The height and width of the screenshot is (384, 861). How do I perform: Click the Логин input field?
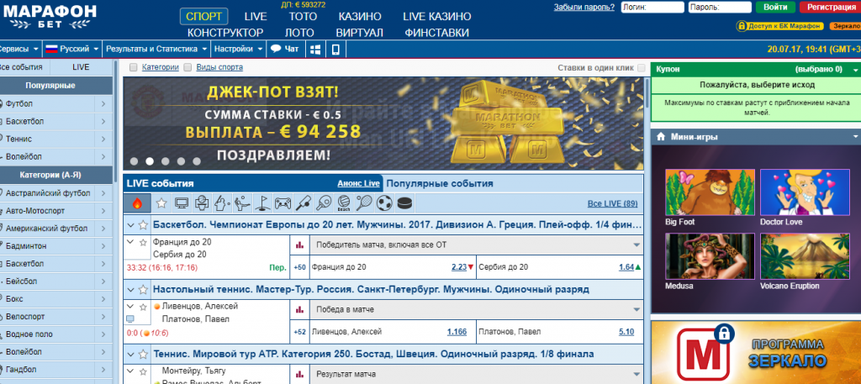[x=655, y=7]
